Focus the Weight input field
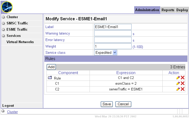The width and height of the screenshot is (189, 119). (113, 46)
